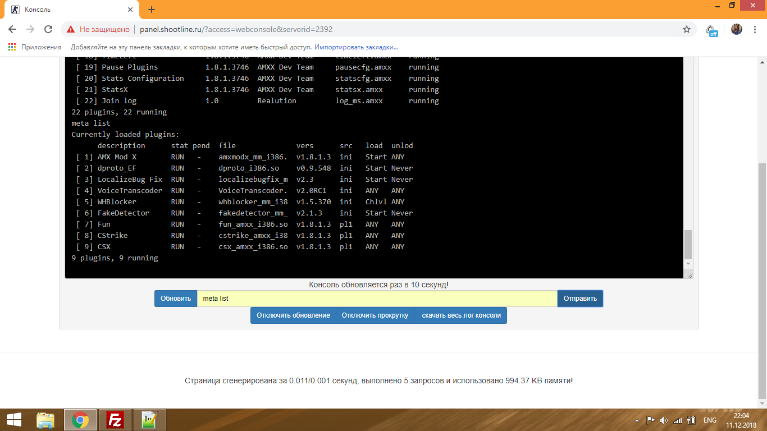Click the 'Не защищено' security warning
This screenshot has height=431, width=767.
[x=98, y=29]
